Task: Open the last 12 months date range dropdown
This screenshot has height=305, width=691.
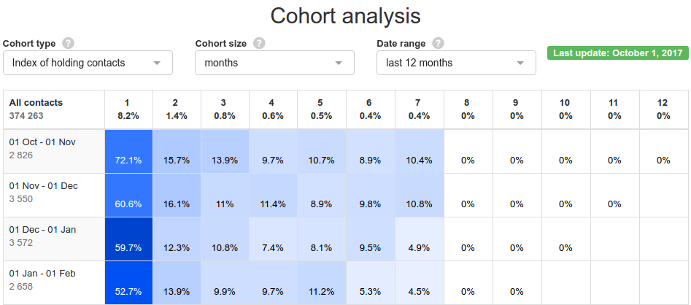Action: [x=456, y=63]
